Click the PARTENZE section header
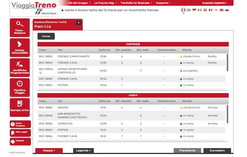The width and height of the screenshot is (247, 157). coord(133,44)
